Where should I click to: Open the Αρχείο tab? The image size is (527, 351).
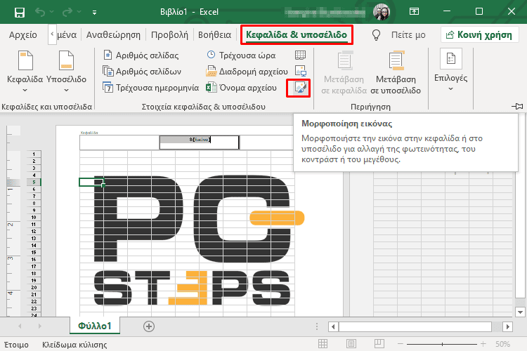point(23,34)
